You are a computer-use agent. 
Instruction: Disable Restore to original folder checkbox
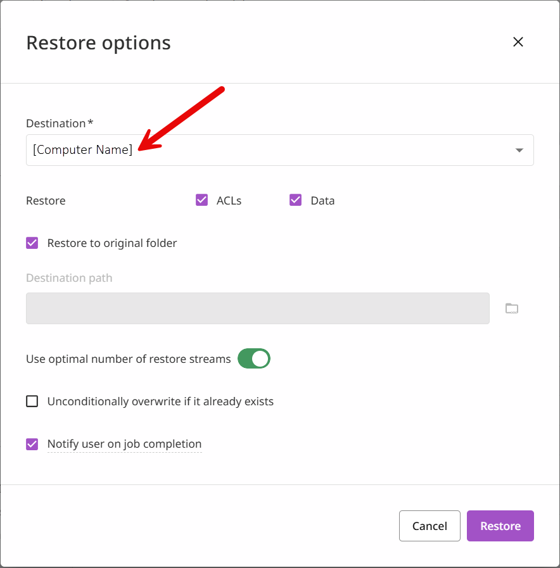[32, 243]
